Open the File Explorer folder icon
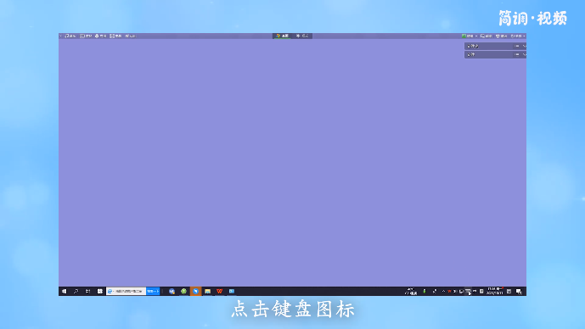Screen dimensions: 585x329 click(x=208, y=292)
